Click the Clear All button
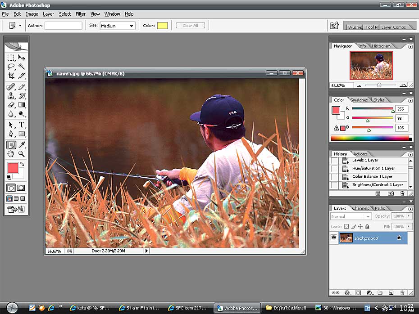 point(190,25)
